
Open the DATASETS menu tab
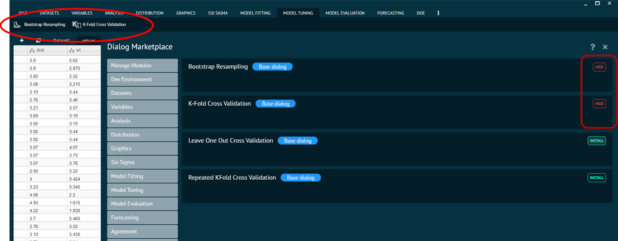[49, 13]
